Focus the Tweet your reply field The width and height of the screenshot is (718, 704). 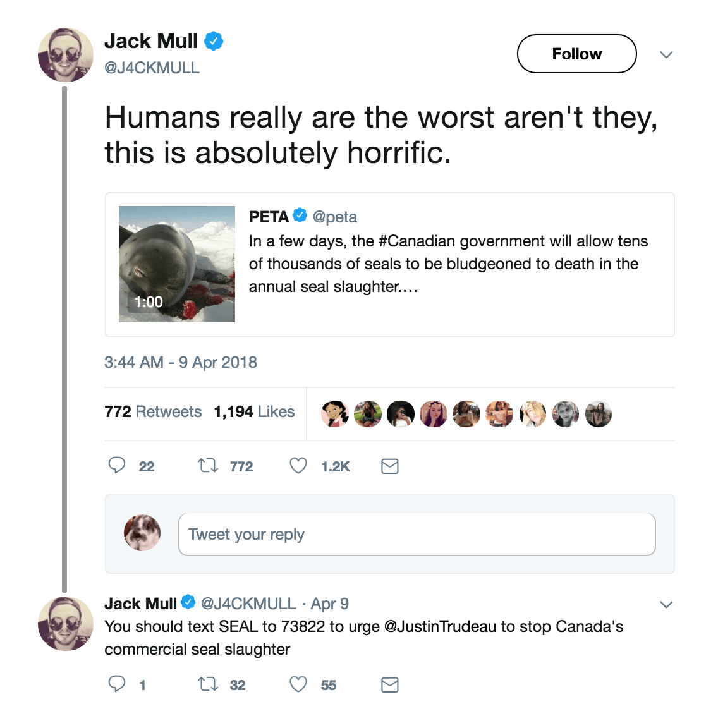tap(417, 534)
